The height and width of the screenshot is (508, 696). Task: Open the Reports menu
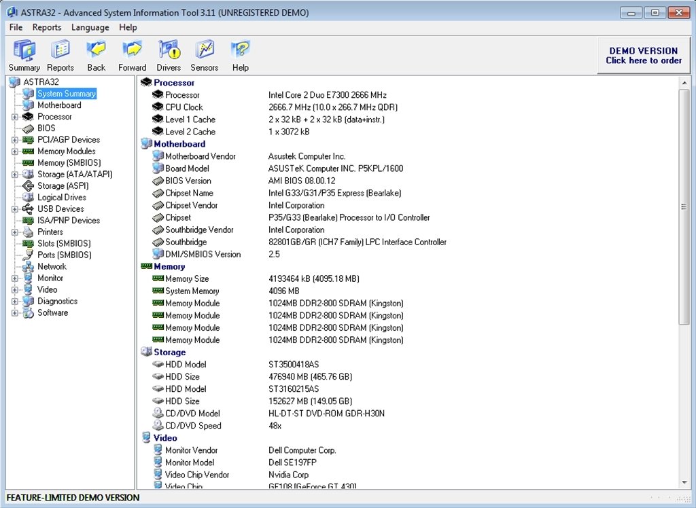click(47, 27)
